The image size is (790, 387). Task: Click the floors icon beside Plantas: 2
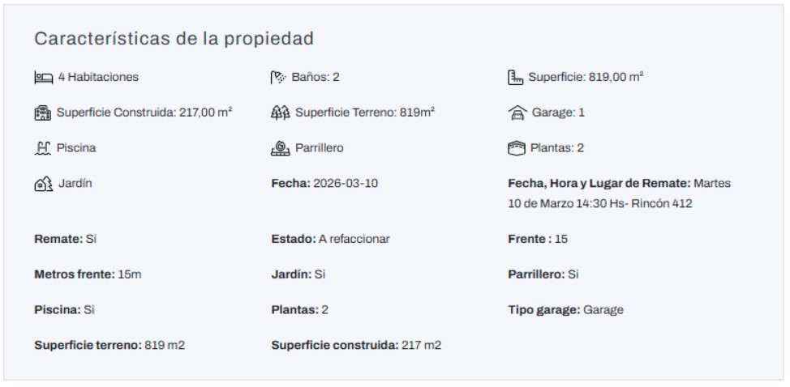[x=516, y=149]
